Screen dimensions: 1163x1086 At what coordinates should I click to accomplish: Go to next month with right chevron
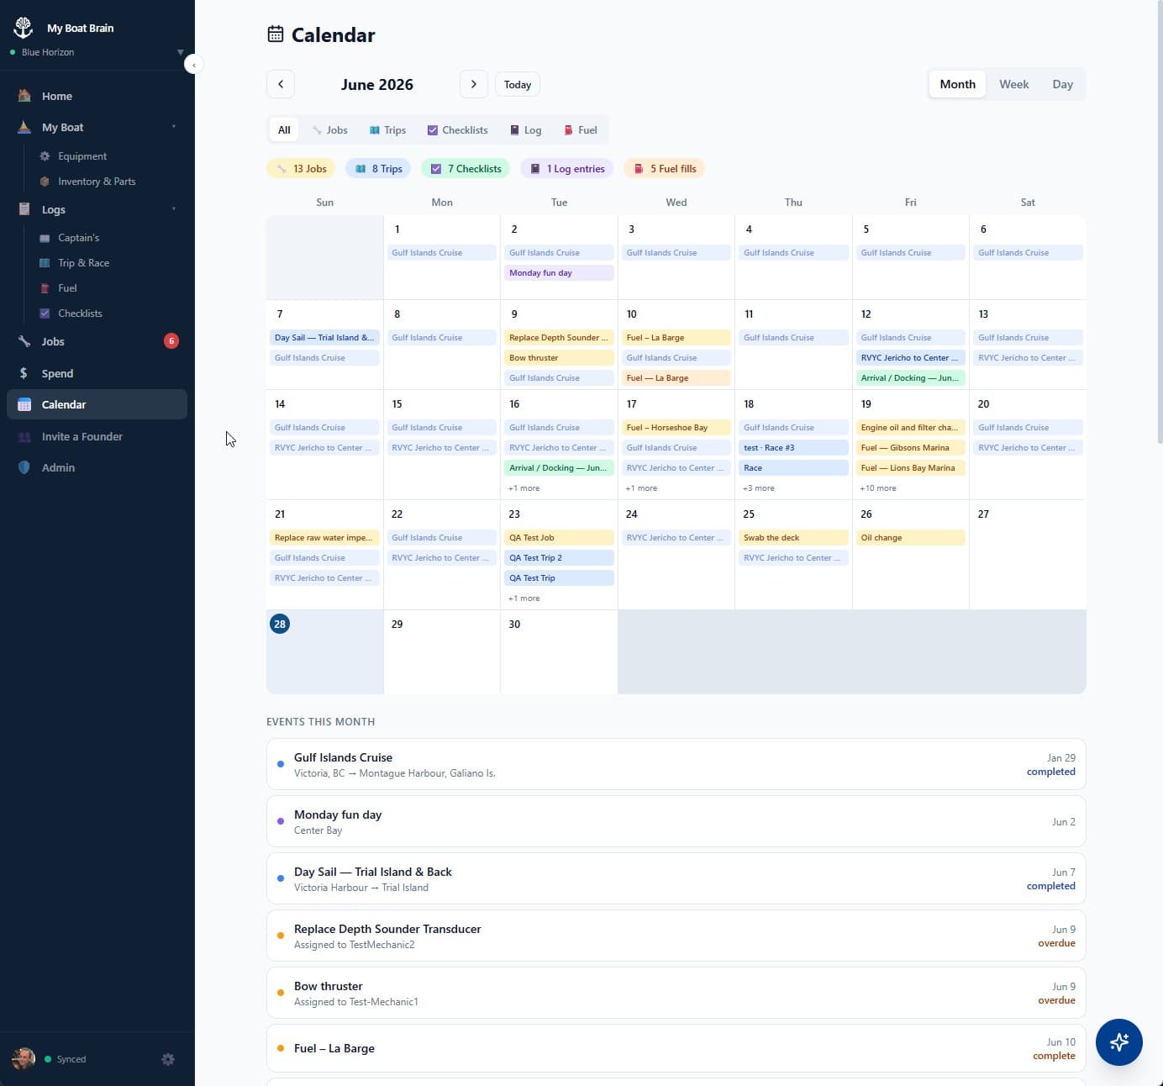474,84
